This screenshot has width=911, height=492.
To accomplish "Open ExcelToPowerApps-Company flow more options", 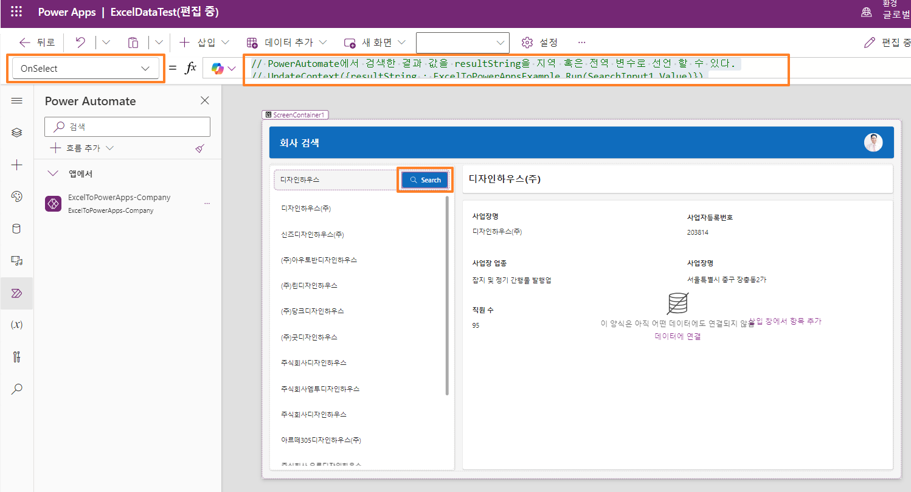I will (207, 203).
